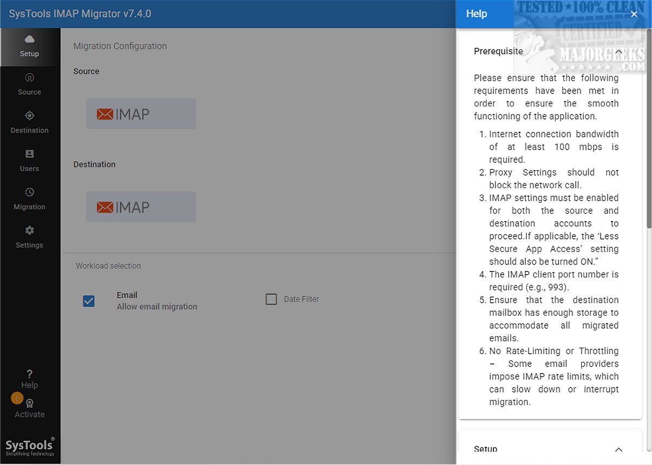The width and height of the screenshot is (652, 465).
Task: Select the Destination IMAP platform button
Action: click(141, 207)
